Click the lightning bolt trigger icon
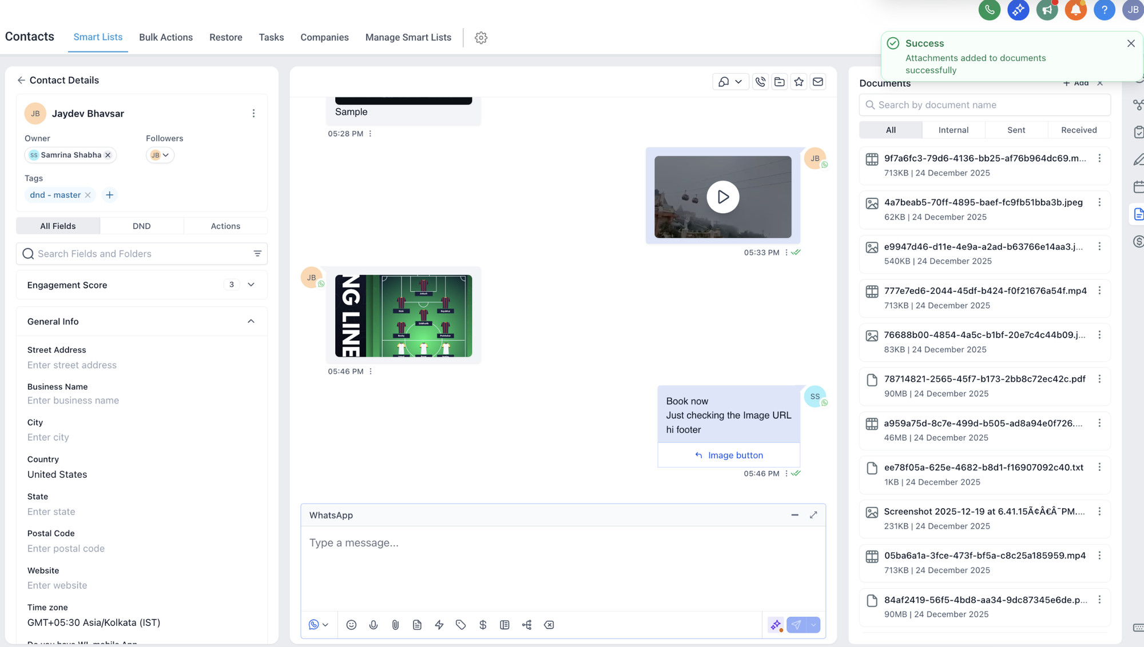Screen dimensions: 1144x647 pyautogui.click(x=439, y=625)
